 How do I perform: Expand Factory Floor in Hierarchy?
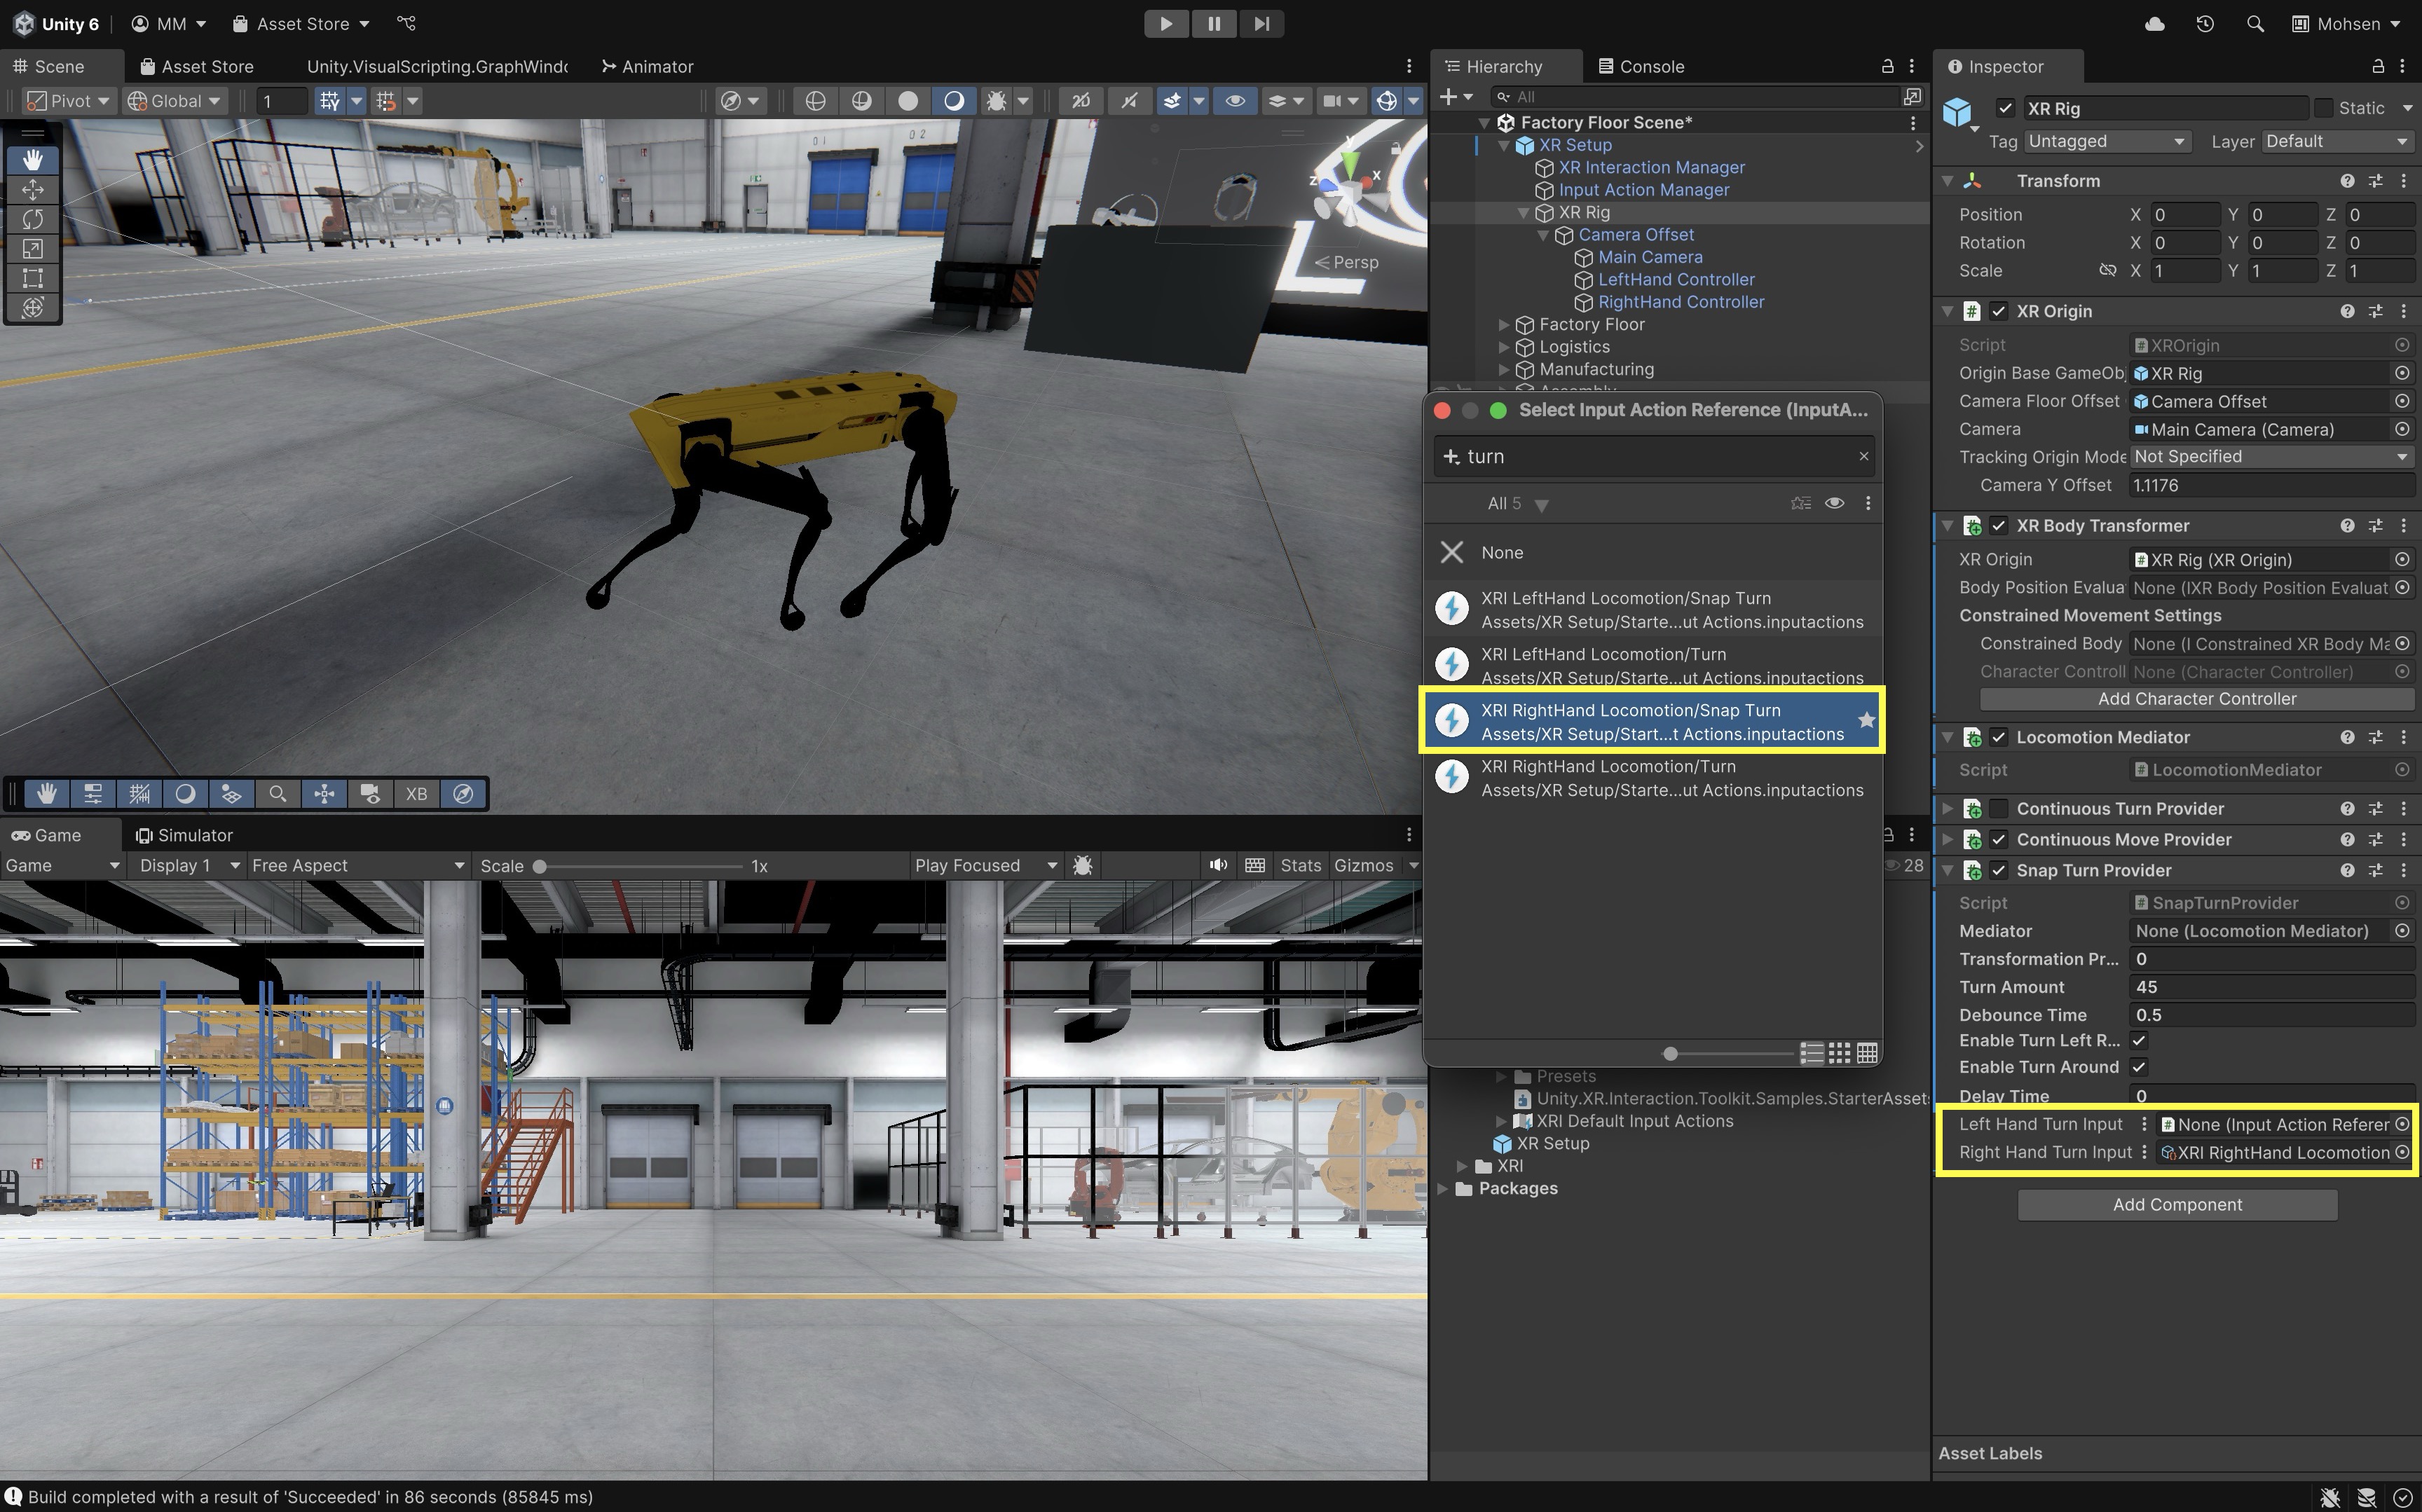(1503, 324)
